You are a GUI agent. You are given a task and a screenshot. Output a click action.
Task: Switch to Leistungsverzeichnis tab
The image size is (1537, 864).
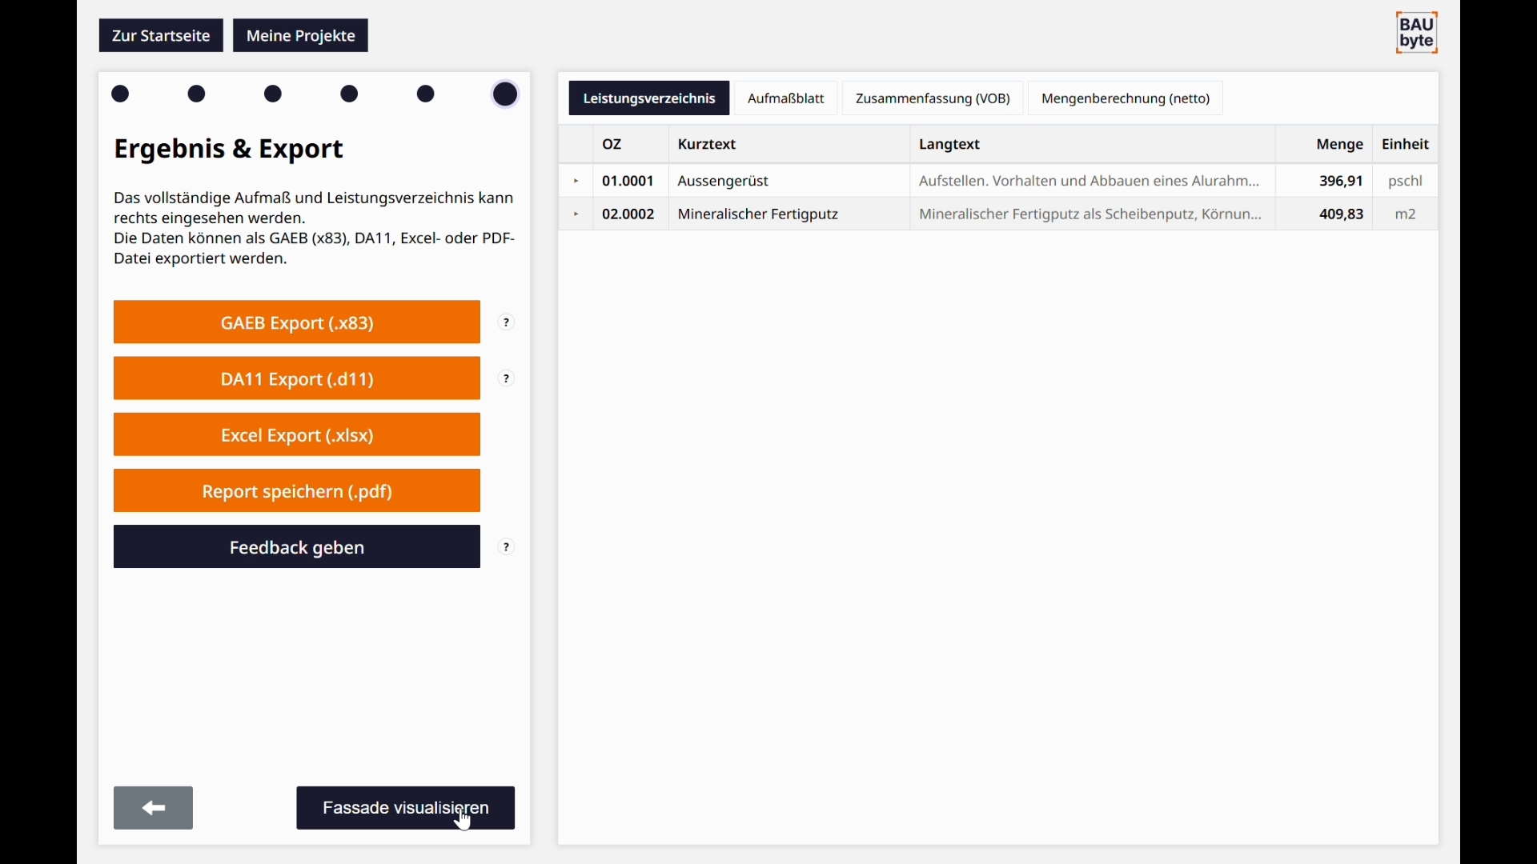coord(649,98)
